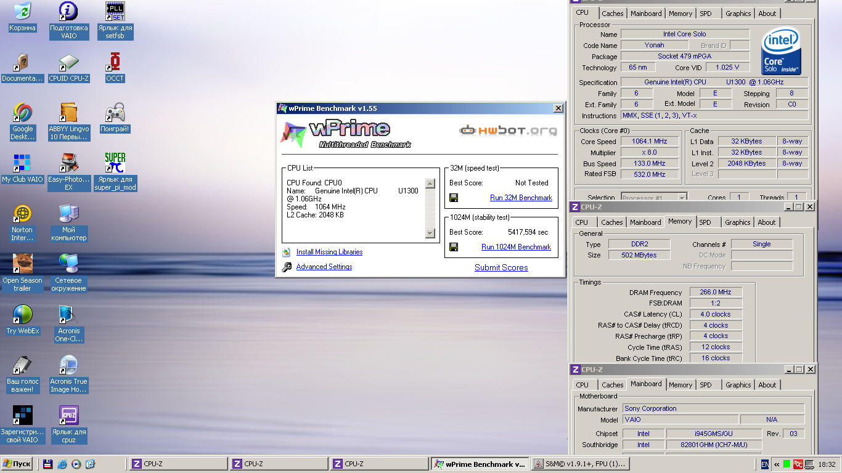This screenshot has width=842, height=473.
Task: Click the Package value Socket 479 mPGA
Action: [x=684, y=56]
